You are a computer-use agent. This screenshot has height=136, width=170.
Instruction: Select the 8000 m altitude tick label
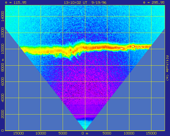pos(2,65)
